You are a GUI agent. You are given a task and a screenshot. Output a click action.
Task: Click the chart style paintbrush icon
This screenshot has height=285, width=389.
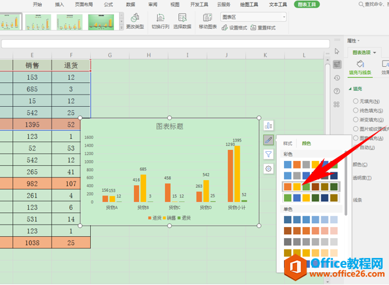coord(268,140)
